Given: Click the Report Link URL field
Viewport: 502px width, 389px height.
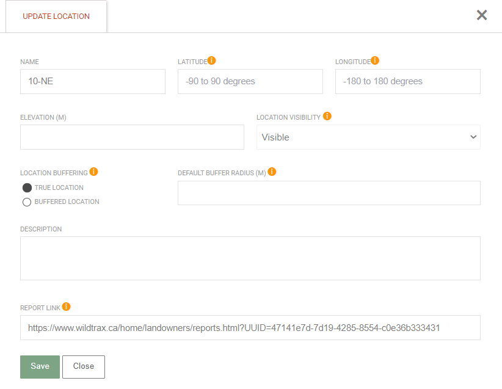Looking at the screenshot, I should pos(250,327).
